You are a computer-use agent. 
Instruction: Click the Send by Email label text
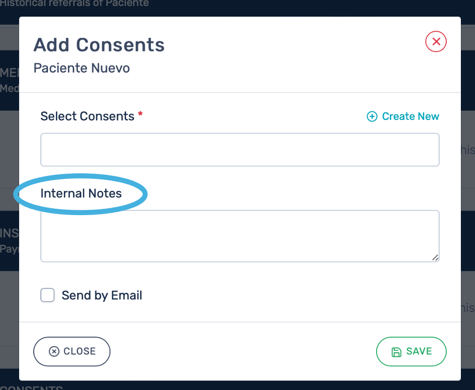click(x=102, y=295)
